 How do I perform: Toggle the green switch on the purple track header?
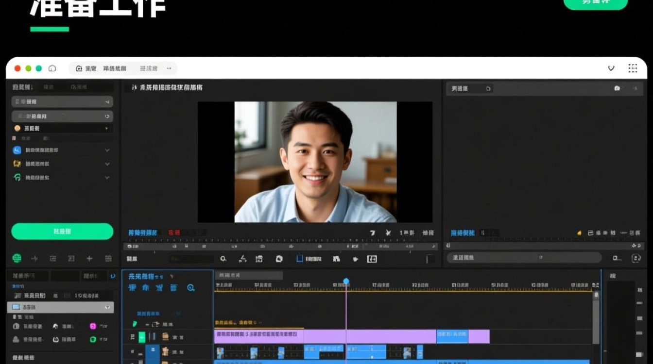click(142, 337)
